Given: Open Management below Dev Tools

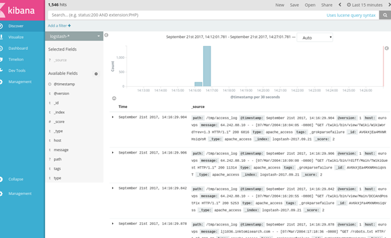Looking at the screenshot, I should [20, 82].
